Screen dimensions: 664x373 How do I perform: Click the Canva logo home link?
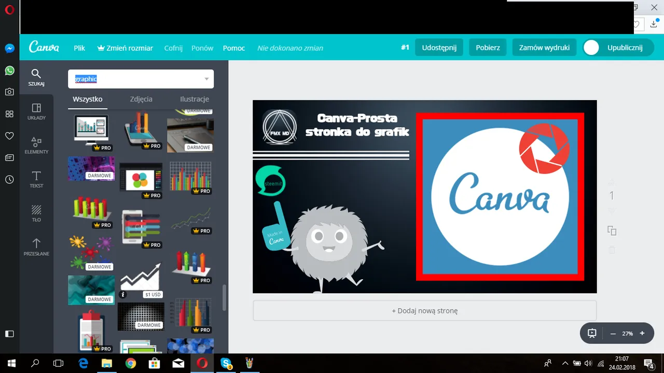coord(44,47)
